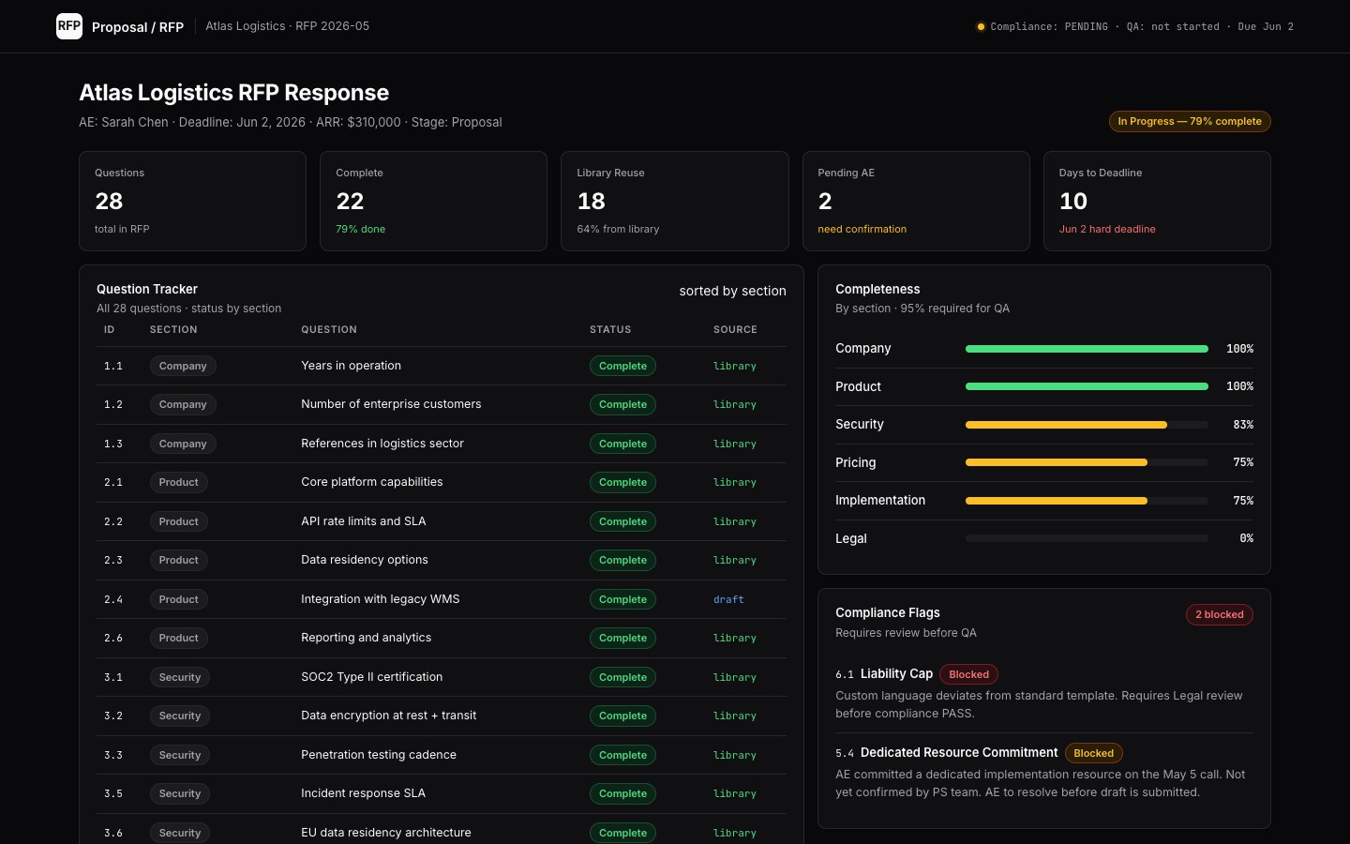Click the Company completeness progress bar

pyautogui.click(x=1087, y=349)
